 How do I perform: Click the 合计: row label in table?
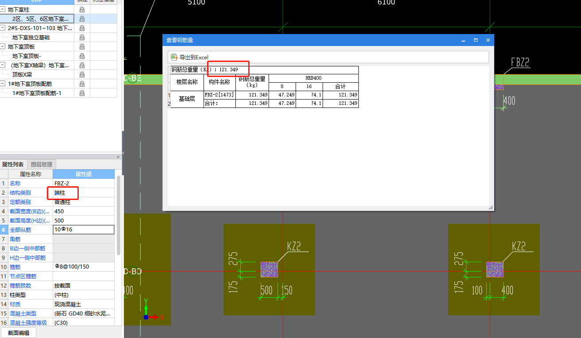[219, 103]
